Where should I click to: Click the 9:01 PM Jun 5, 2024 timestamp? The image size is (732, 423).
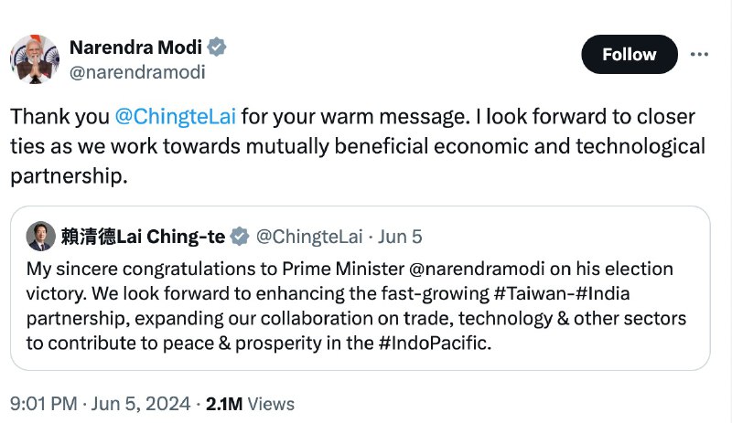[x=100, y=403]
